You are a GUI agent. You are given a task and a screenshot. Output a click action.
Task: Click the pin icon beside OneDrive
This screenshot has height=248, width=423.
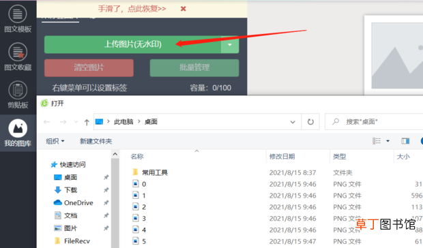pyautogui.click(x=106, y=202)
